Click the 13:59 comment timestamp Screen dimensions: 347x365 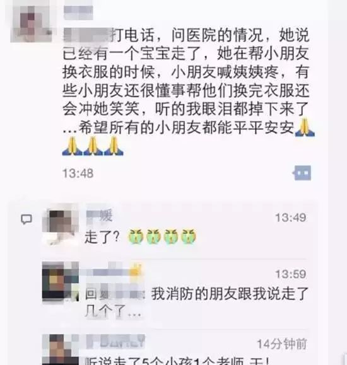(x=291, y=274)
